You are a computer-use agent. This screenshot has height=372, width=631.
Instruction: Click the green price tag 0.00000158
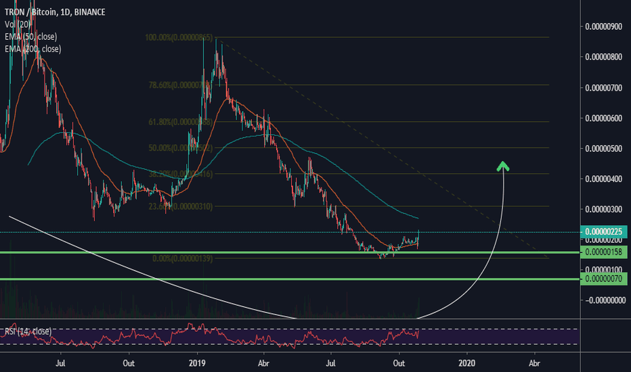[604, 252]
